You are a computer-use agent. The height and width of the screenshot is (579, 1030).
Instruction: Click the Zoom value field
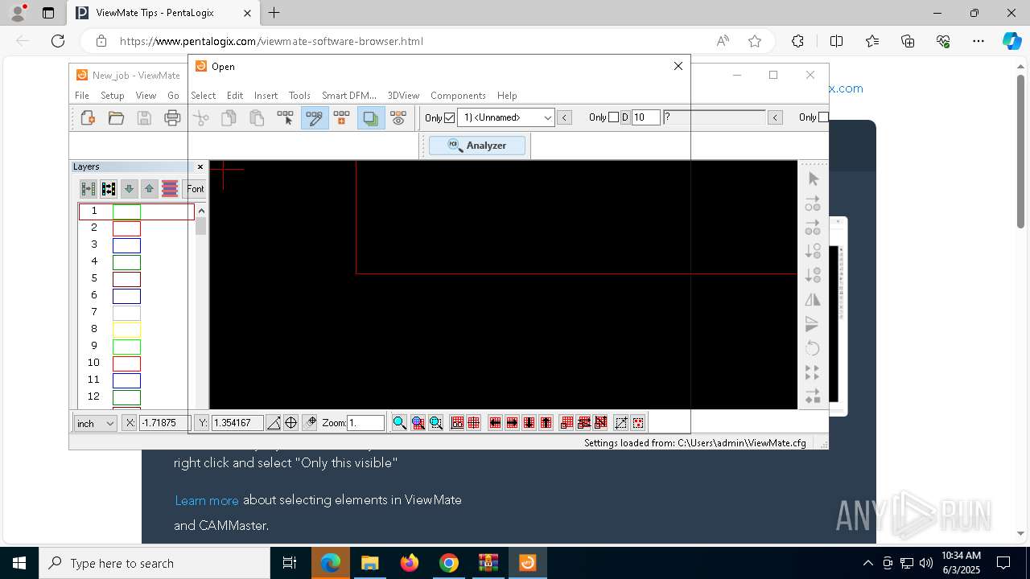[365, 423]
